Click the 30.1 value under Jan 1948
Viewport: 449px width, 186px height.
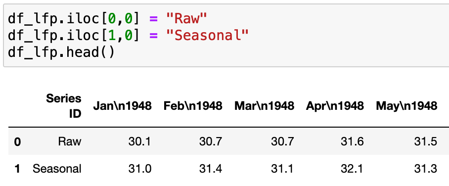(x=139, y=141)
